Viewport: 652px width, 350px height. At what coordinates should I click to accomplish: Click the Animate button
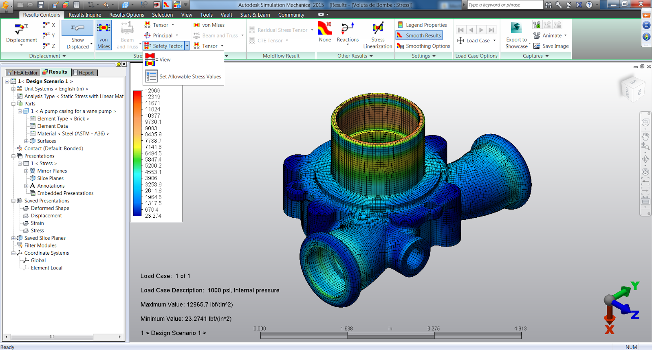tap(550, 35)
